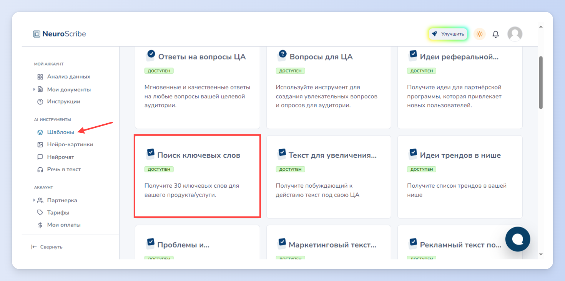Click description 'Получите 30 ключевых слов'
Image resolution: width=565 pixels, height=281 pixels.
pyautogui.click(x=192, y=190)
